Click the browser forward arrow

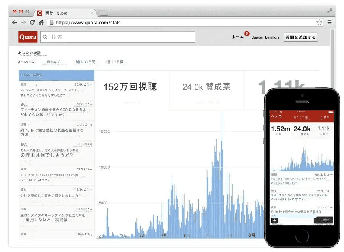pos(23,23)
